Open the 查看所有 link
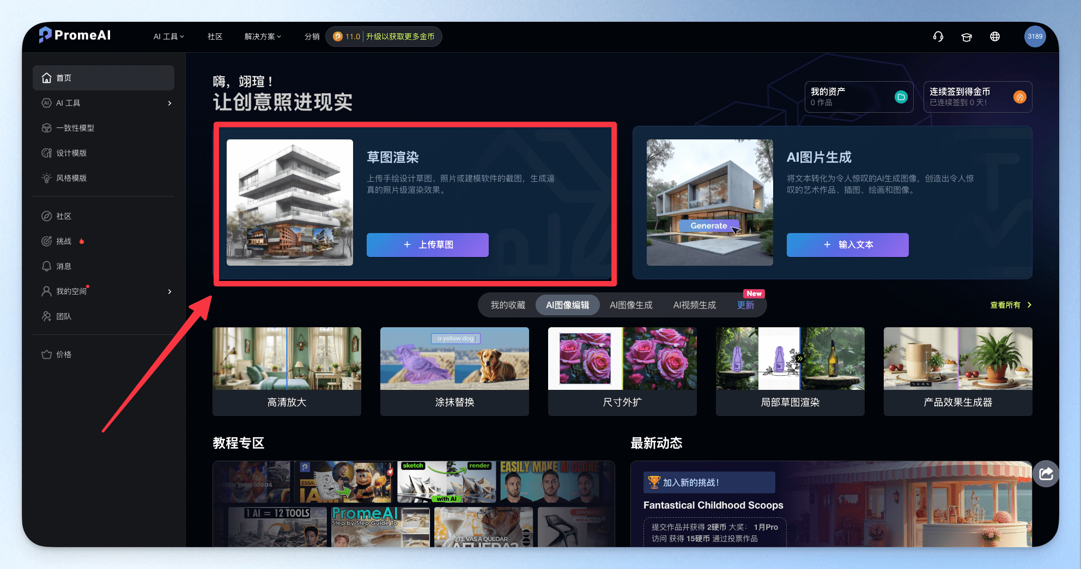1081x569 pixels. (x=1011, y=305)
